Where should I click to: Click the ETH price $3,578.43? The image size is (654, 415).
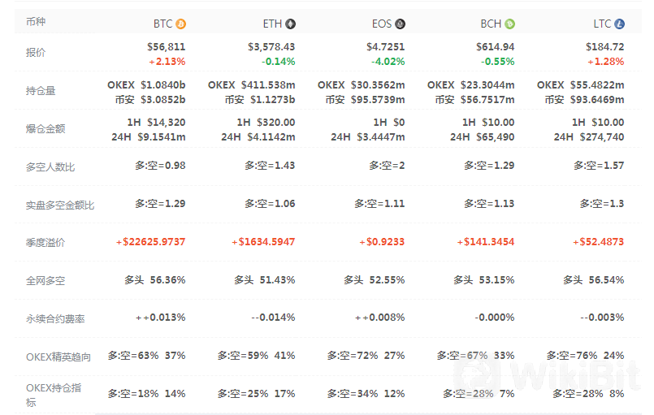pyautogui.click(x=271, y=47)
